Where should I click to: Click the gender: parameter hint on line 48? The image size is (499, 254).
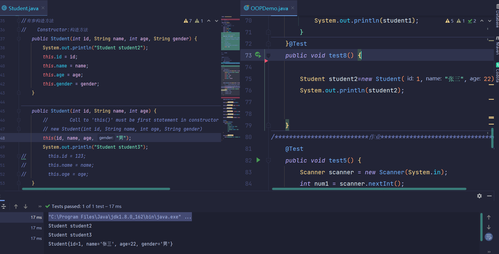click(x=106, y=138)
